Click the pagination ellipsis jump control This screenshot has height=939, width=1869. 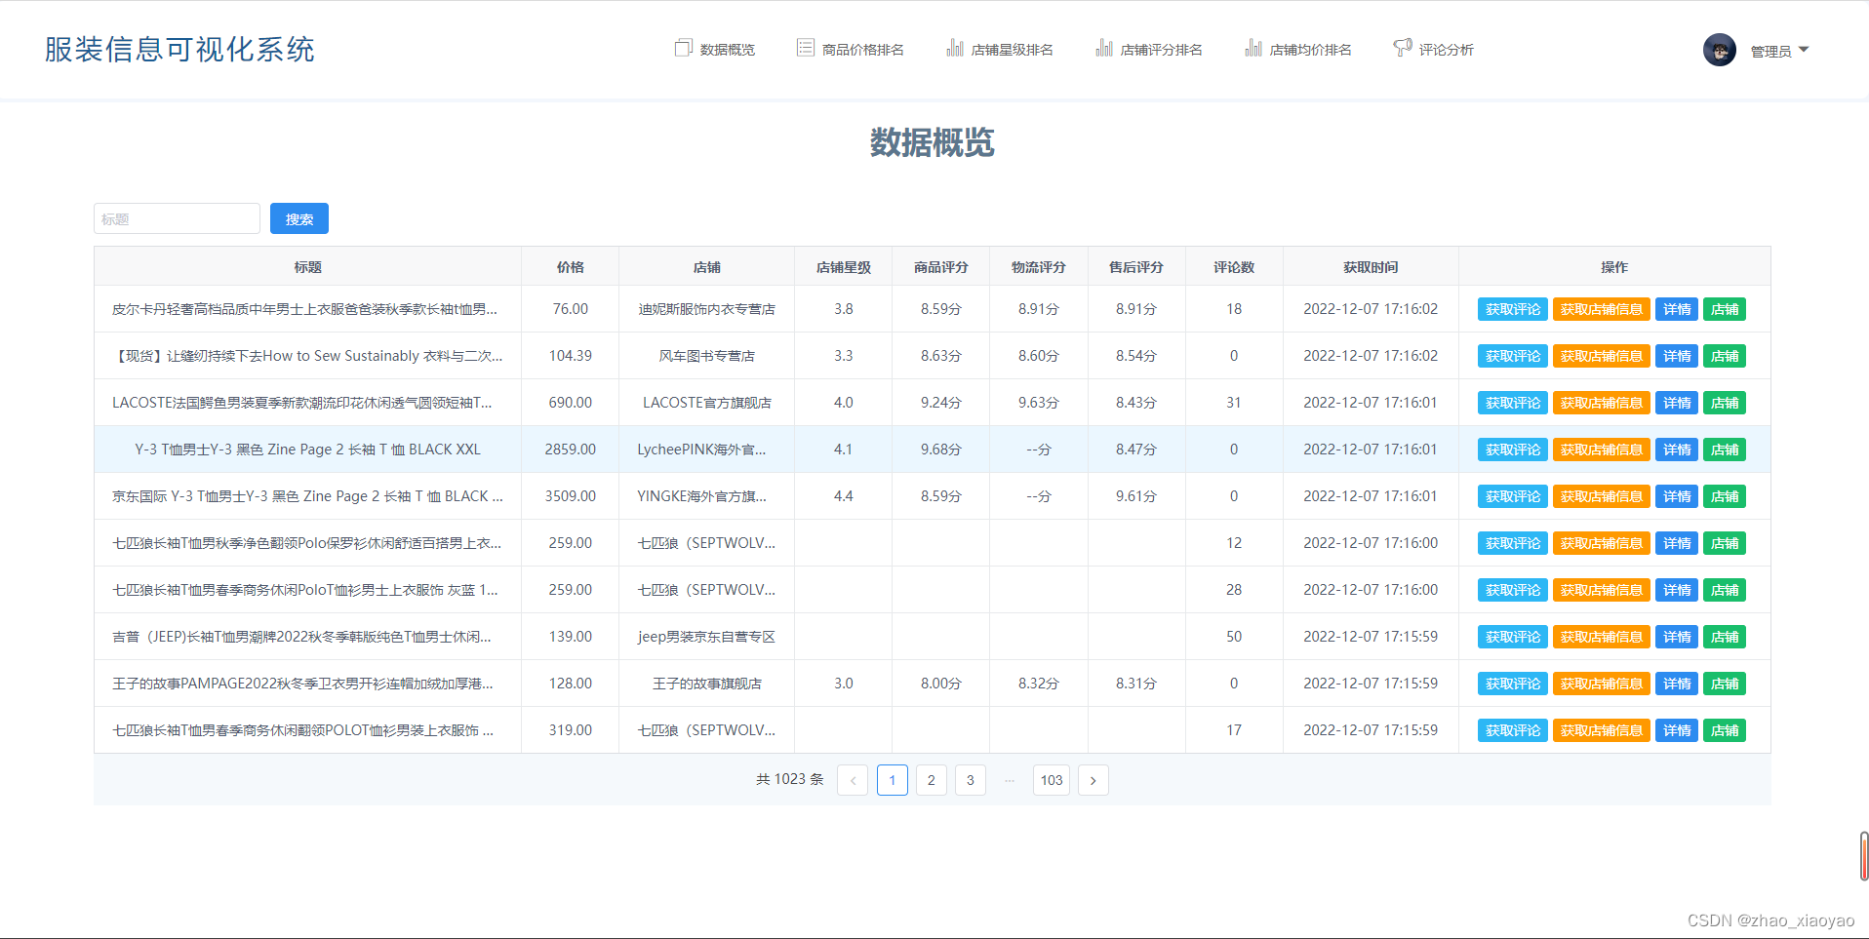pyautogui.click(x=1009, y=780)
